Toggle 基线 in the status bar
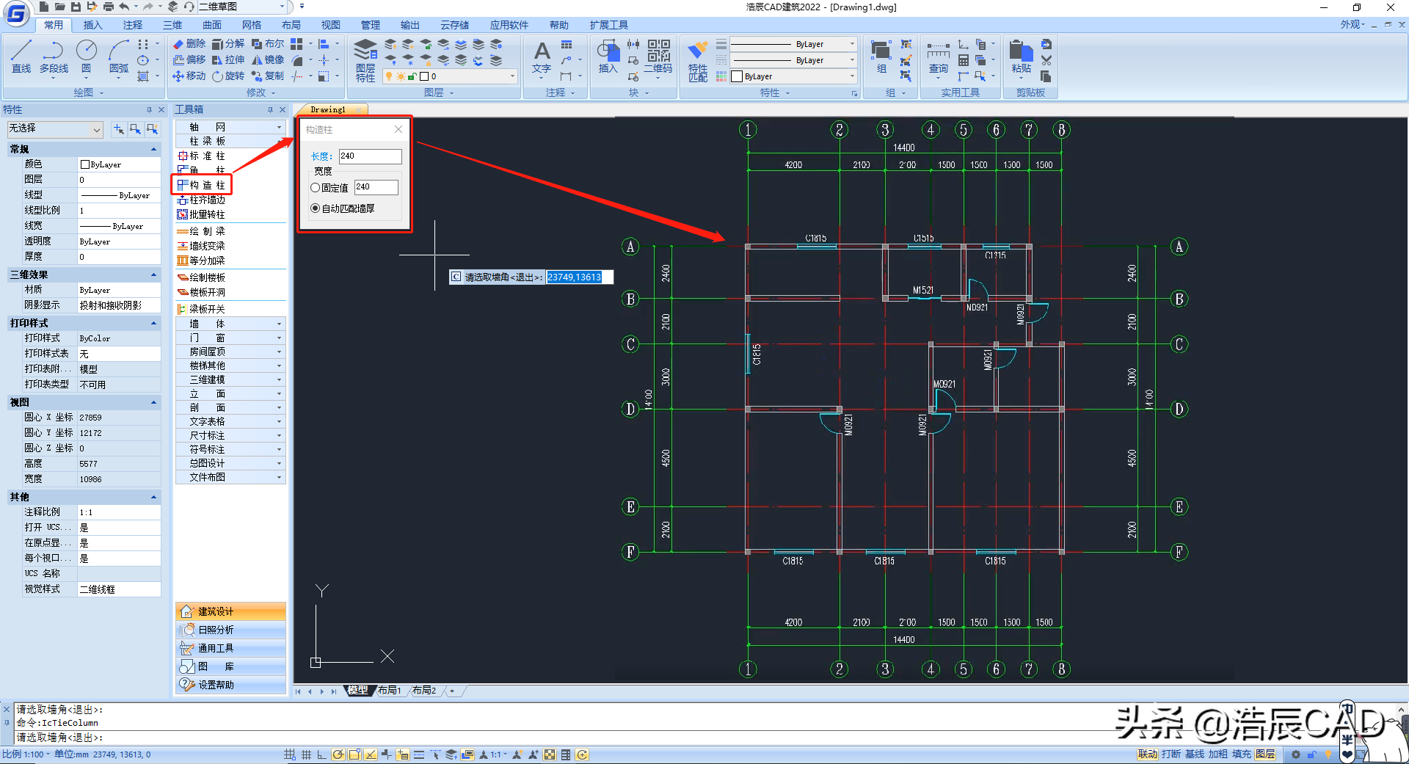 [x=1195, y=754]
